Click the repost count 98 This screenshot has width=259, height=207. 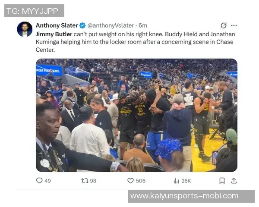pyautogui.click(x=93, y=181)
